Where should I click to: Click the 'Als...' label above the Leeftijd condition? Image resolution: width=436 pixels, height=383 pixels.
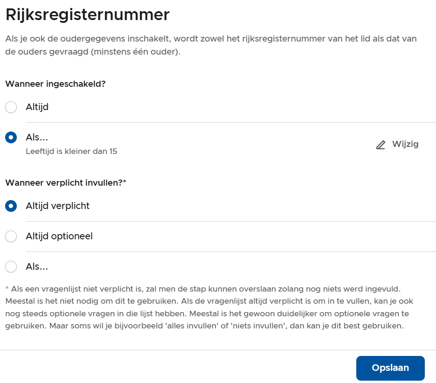37,138
